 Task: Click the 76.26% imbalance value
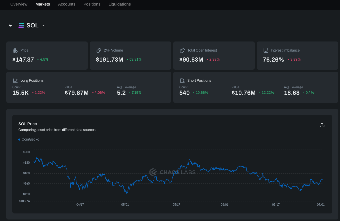coord(273,60)
